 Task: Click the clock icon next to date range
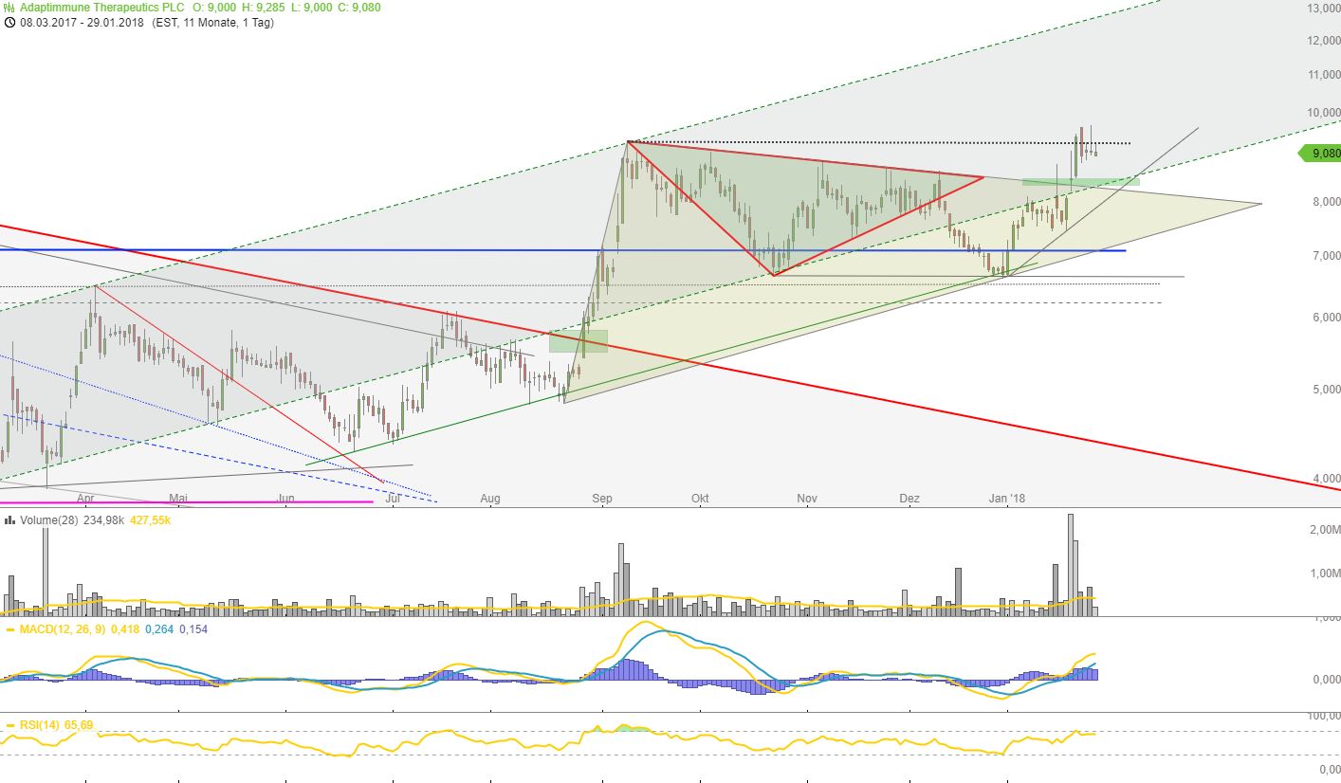tap(9, 23)
